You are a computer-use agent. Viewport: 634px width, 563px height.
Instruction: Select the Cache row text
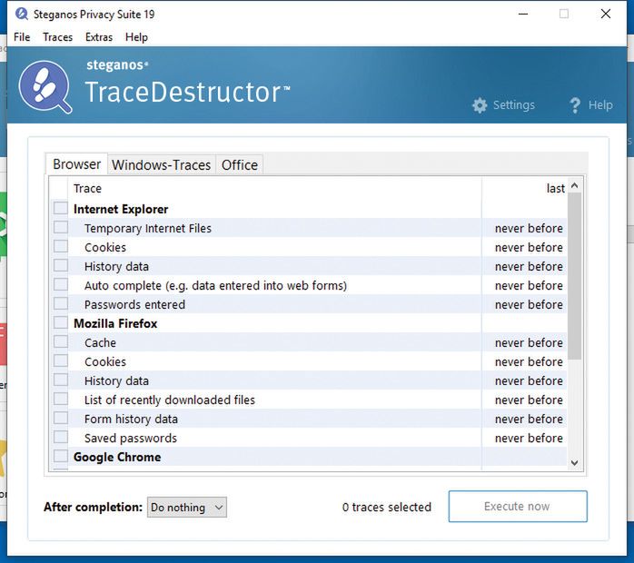[x=100, y=342]
